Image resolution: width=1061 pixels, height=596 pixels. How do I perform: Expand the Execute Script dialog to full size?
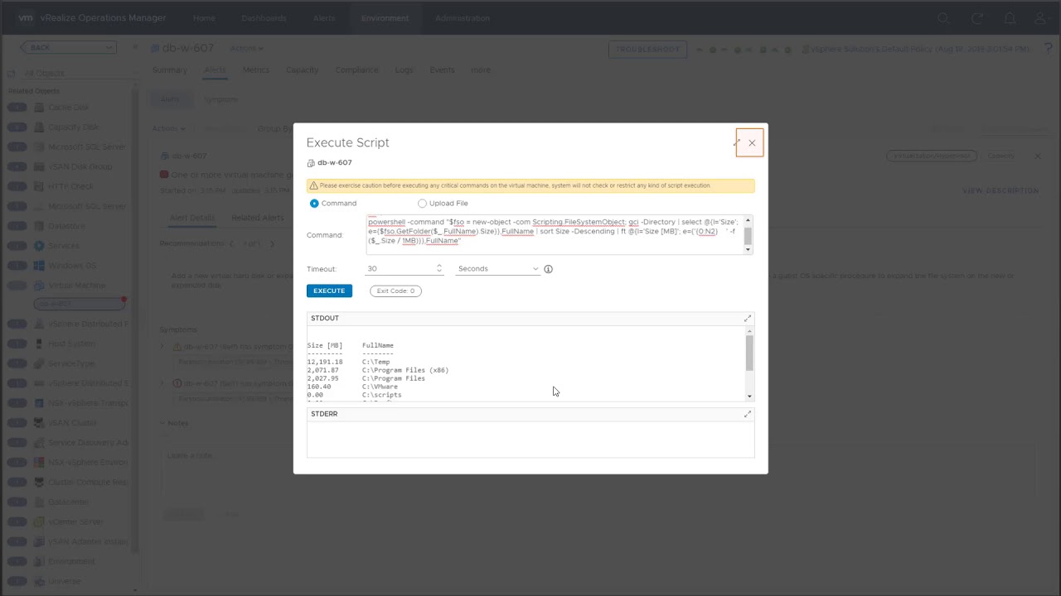[736, 143]
